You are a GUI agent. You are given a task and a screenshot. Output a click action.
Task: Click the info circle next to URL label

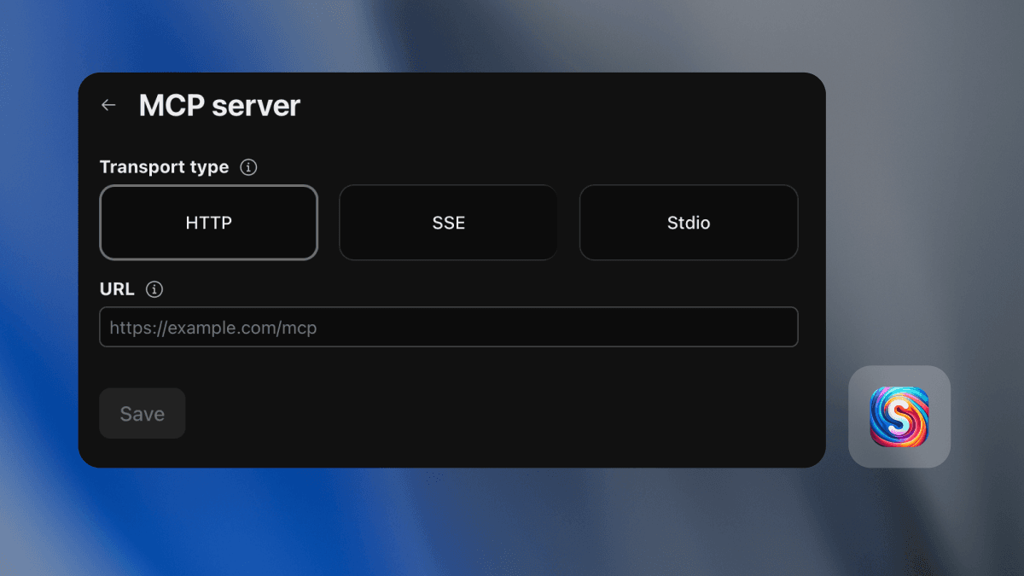click(154, 289)
